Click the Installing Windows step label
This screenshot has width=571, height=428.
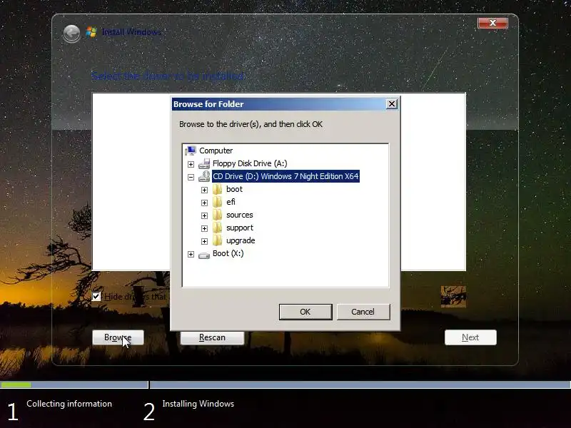[x=198, y=404]
